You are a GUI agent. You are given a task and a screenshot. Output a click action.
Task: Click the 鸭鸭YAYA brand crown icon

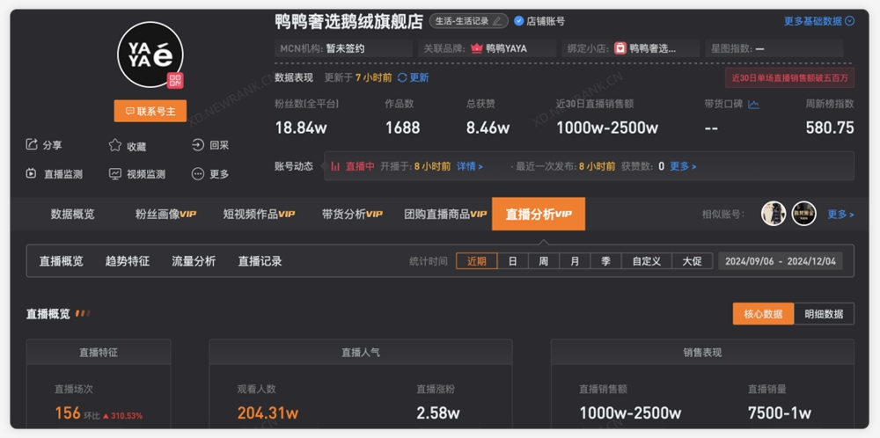pyautogui.click(x=476, y=48)
